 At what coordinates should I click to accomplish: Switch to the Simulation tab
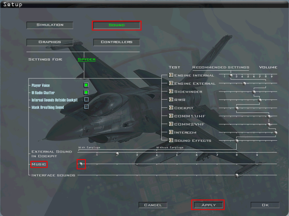click(x=50, y=25)
